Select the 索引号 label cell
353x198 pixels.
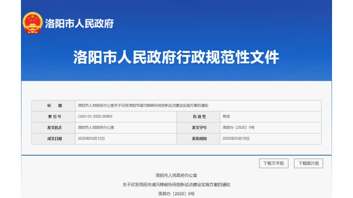pos(54,117)
